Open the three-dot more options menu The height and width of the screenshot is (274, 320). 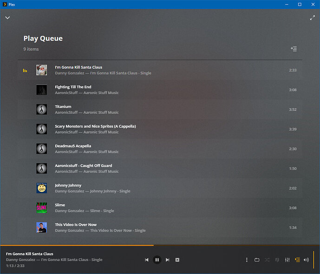(x=247, y=260)
